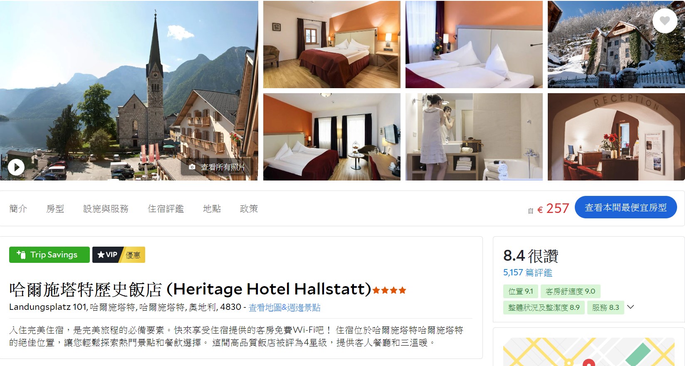Viewport: 685px width, 366px height.
Task: Click the 查看本間最便宜房型 button
Action: (626, 207)
